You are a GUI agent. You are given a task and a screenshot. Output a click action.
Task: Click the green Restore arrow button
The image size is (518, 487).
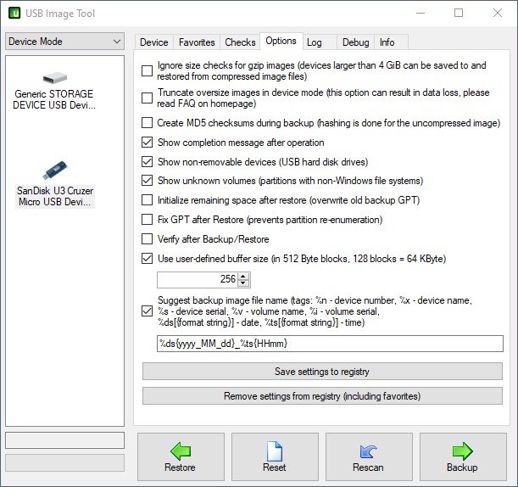(x=181, y=456)
